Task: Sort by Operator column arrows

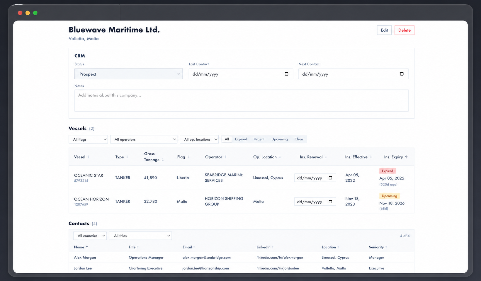Action: coord(225,157)
